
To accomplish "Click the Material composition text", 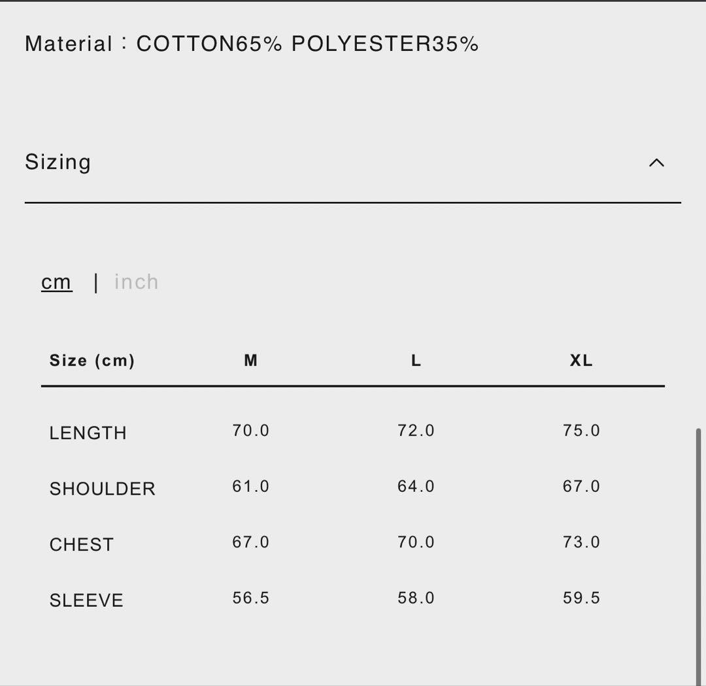I will (x=252, y=44).
